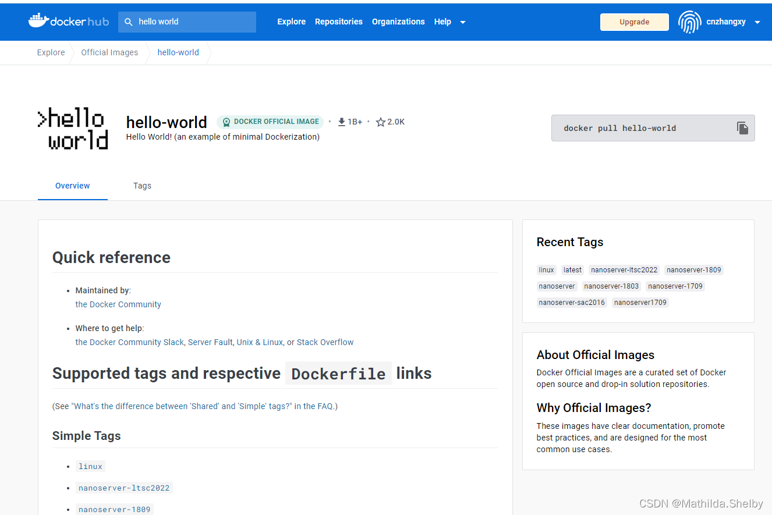Open the Help menu item

442,22
